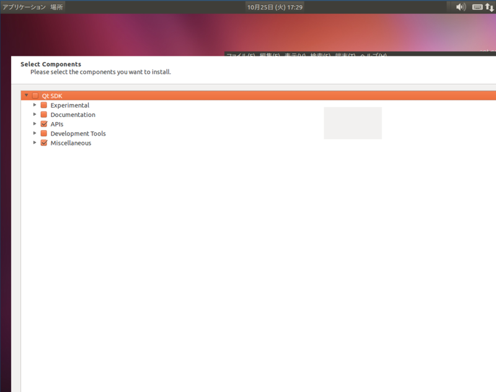This screenshot has height=392, width=496.
Task: Open the keyboard input indicator
Action: tap(477, 7)
